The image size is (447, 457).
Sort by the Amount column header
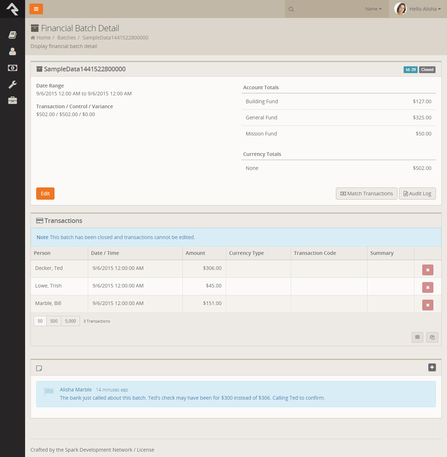195,253
